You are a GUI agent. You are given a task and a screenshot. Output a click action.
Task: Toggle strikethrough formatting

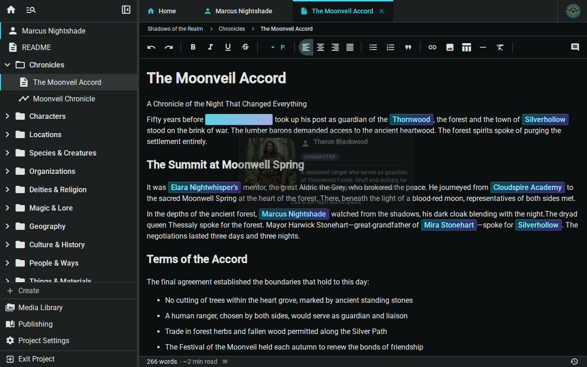(245, 47)
